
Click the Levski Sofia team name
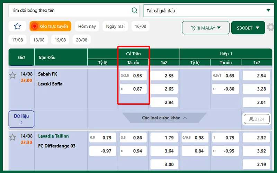pos(50,84)
